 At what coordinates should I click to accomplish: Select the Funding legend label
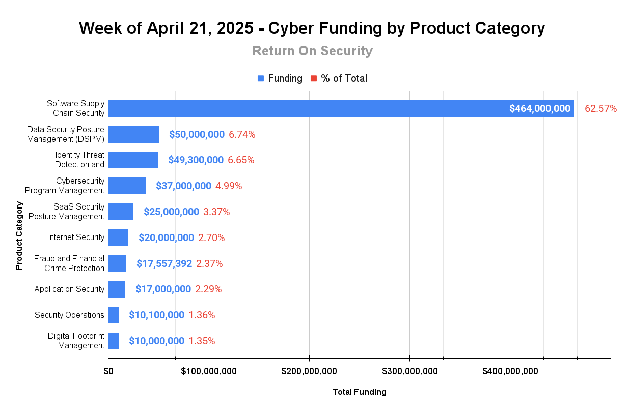[x=285, y=78]
